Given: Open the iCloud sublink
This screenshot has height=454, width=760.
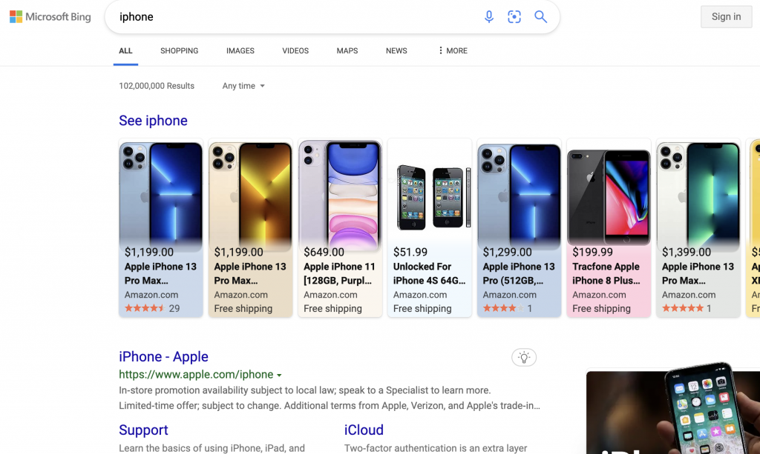Looking at the screenshot, I should (364, 430).
